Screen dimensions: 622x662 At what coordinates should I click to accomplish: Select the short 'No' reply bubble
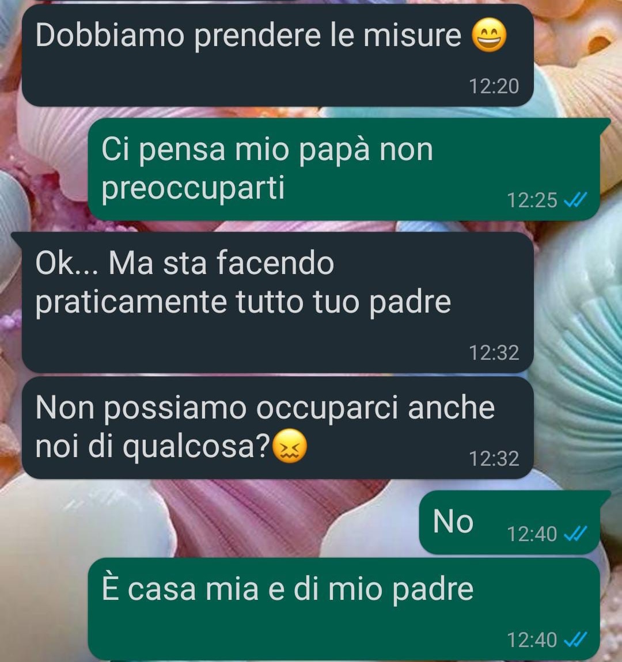[x=510, y=522]
